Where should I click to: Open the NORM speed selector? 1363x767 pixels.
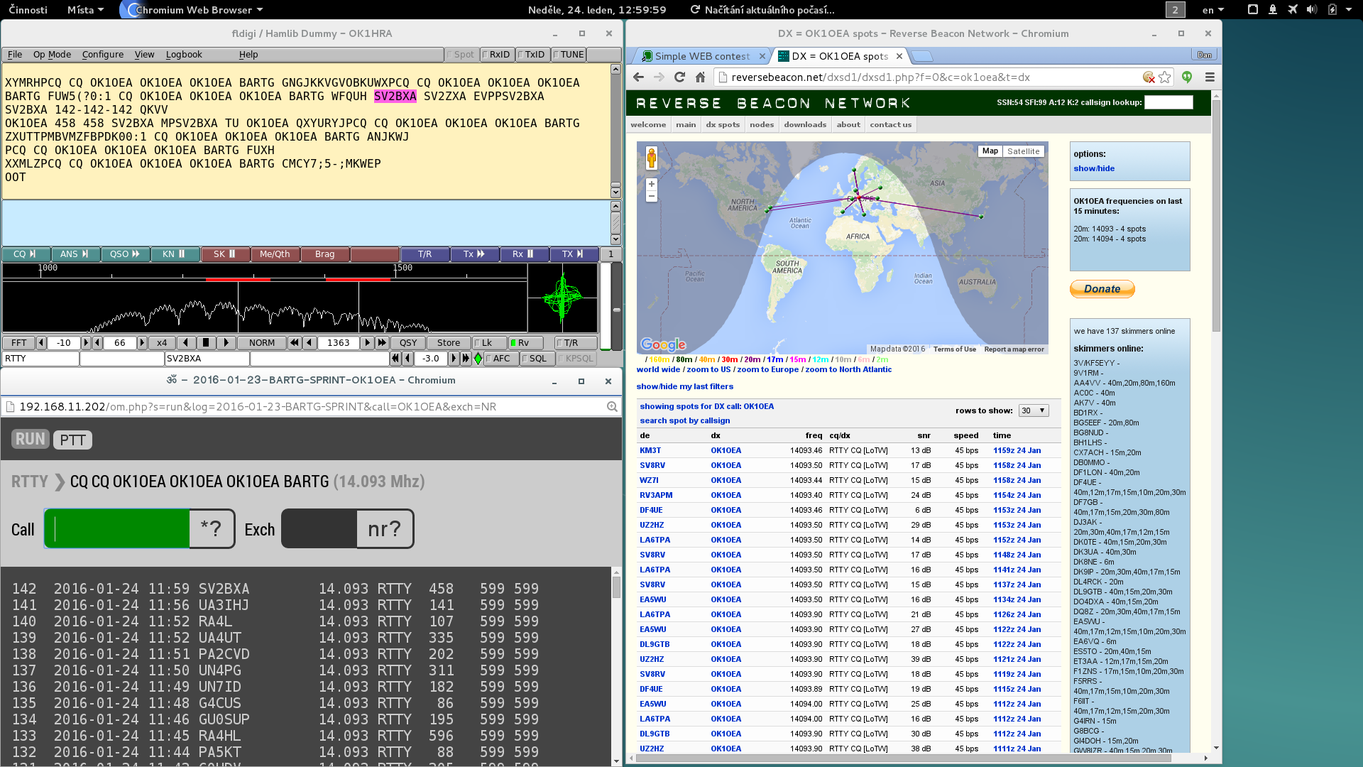point(262,343)
